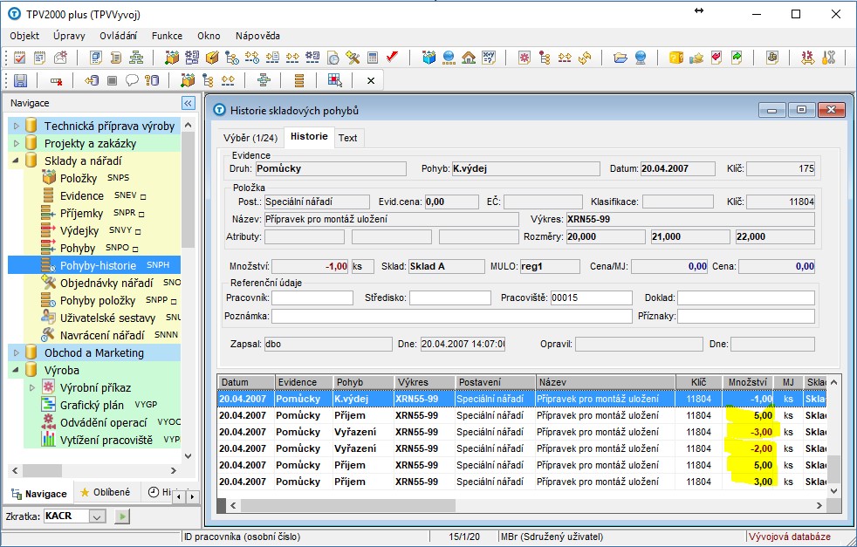
Task: Select the row with quantity -3,00
Action: coord(522,432)
